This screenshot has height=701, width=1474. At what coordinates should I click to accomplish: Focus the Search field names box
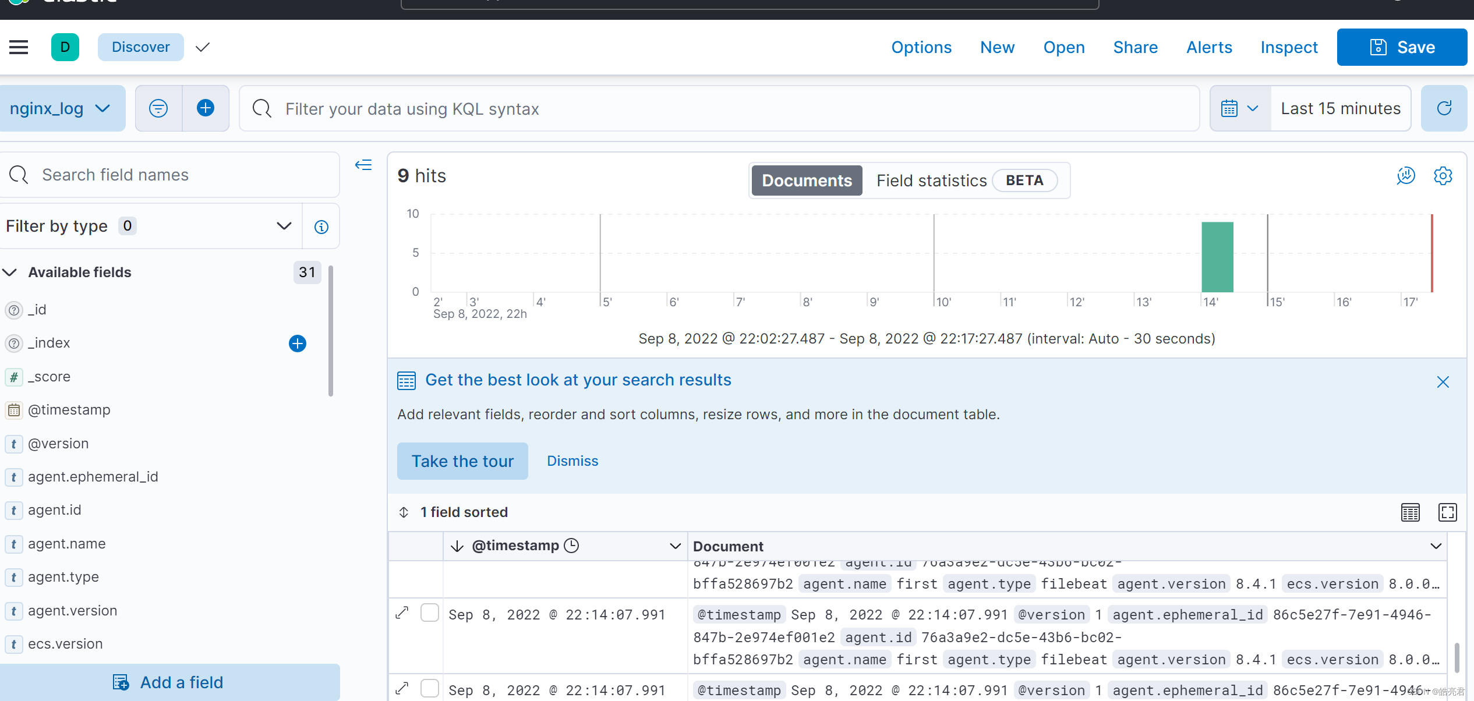[169, 175]
